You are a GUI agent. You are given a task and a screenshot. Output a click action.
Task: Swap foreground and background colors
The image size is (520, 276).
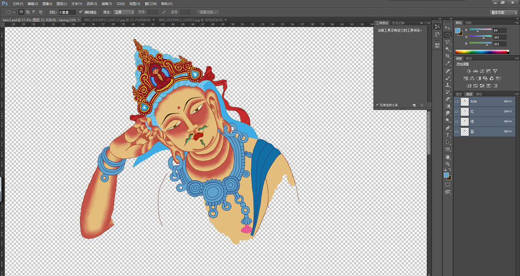point(450,170)
